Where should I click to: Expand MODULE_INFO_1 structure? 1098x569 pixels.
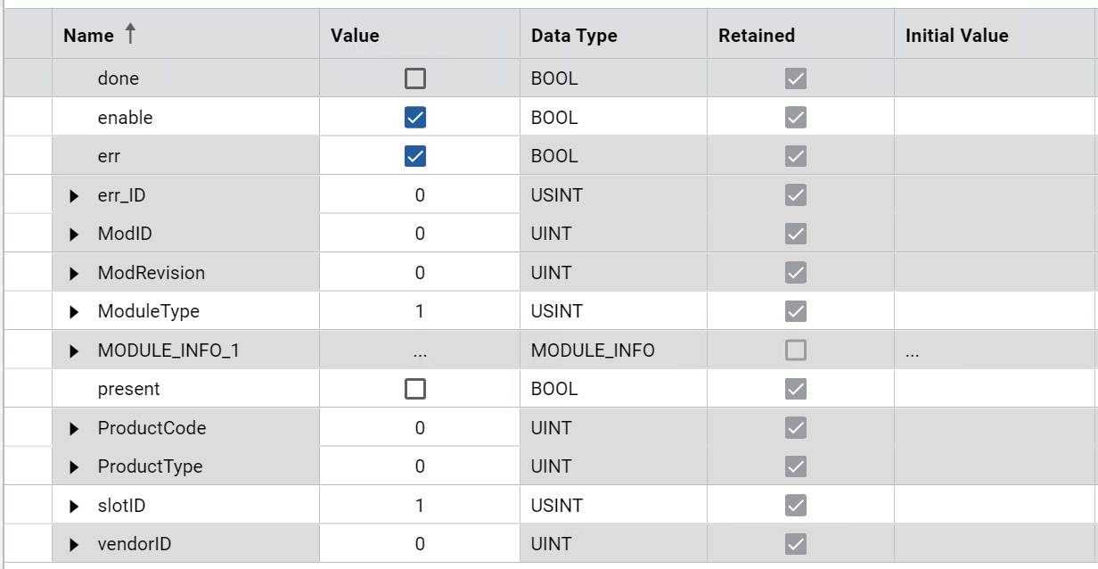pos(75,351)
